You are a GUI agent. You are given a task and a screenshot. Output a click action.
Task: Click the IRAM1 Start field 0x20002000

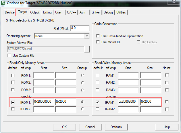point(128,102)
